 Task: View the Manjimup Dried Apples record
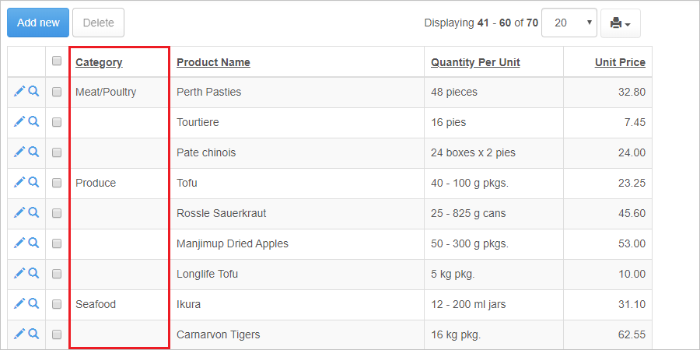pyautogui.click(x=33, y=243)
